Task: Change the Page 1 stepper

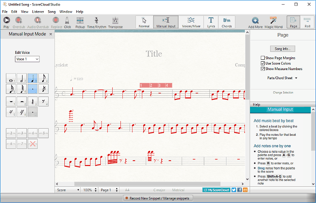Action: coord(117,190)
